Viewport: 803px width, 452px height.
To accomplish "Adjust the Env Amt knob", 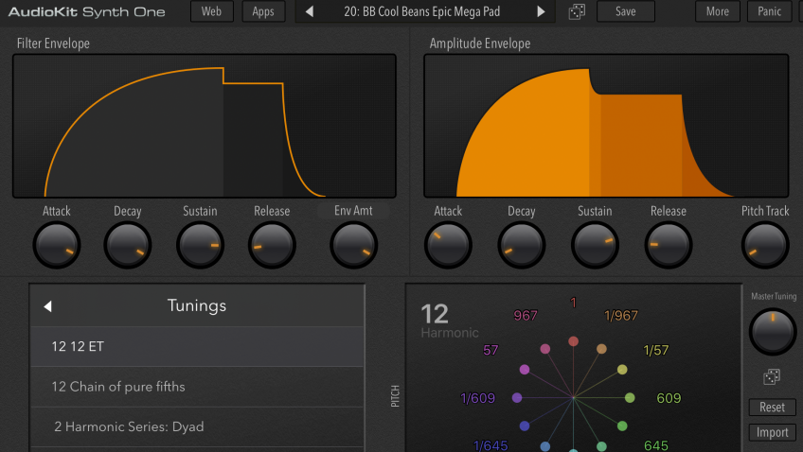I will [x=353, y=245].
